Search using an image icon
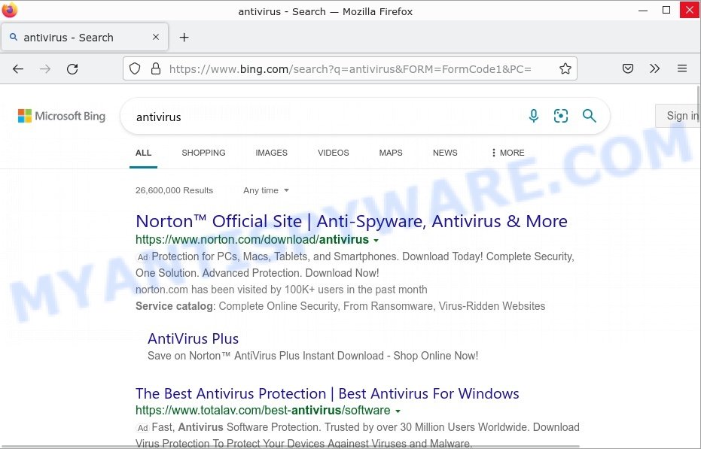The image size is (701, 449). pyautogui.click(x=561, y=116)
